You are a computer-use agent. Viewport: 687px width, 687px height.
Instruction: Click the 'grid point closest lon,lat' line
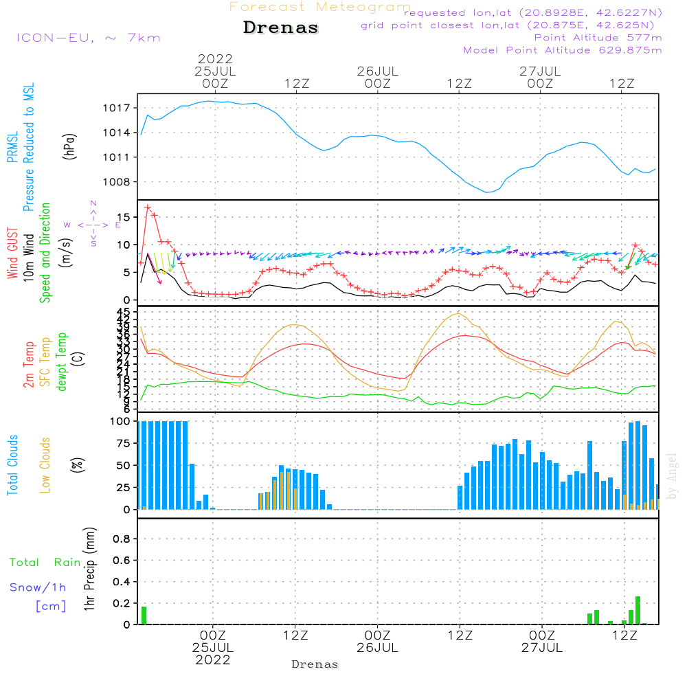(508, 25)
